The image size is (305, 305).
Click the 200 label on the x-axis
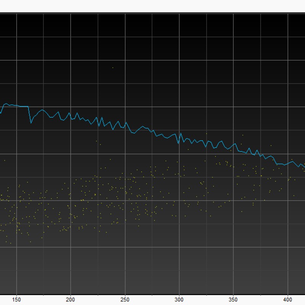pyautogui.click(x=71, y=299)
